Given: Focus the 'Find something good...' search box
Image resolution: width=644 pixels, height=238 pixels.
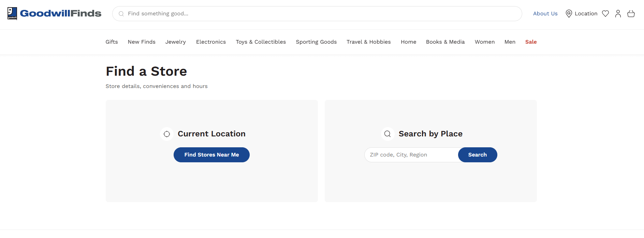Looking at the screenshot, I should click(x=317, y=14).
